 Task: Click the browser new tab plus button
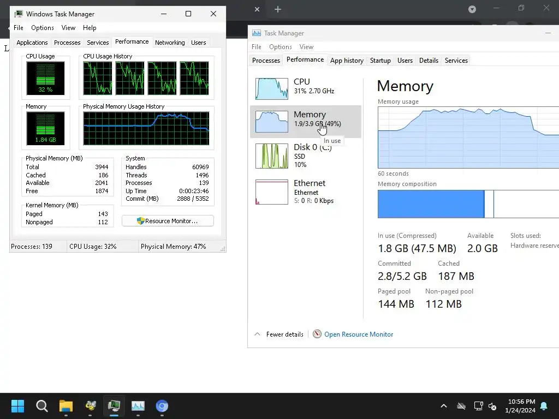(x=278, y=9)
